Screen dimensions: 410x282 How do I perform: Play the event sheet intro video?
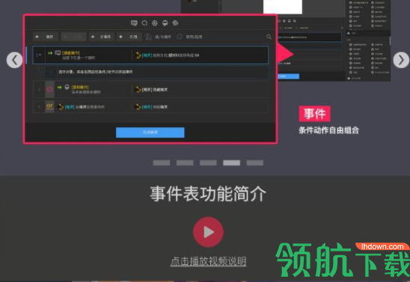coord(208,232)
